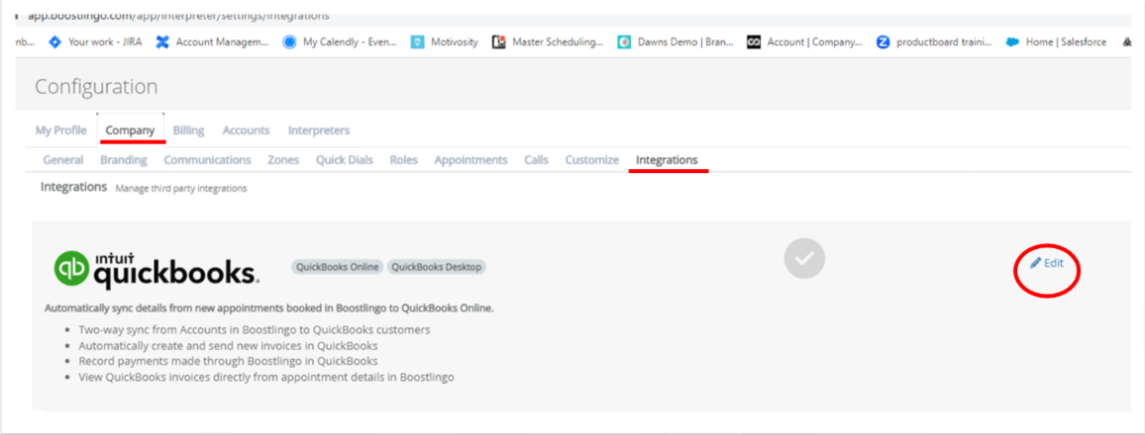1145x435 pixels.
Task: Open the Motivosity bookmark
Action: tap(445, 43)
